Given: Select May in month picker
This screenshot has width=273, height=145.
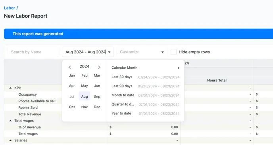Looking at the screenshot, I should click(85, 86).
